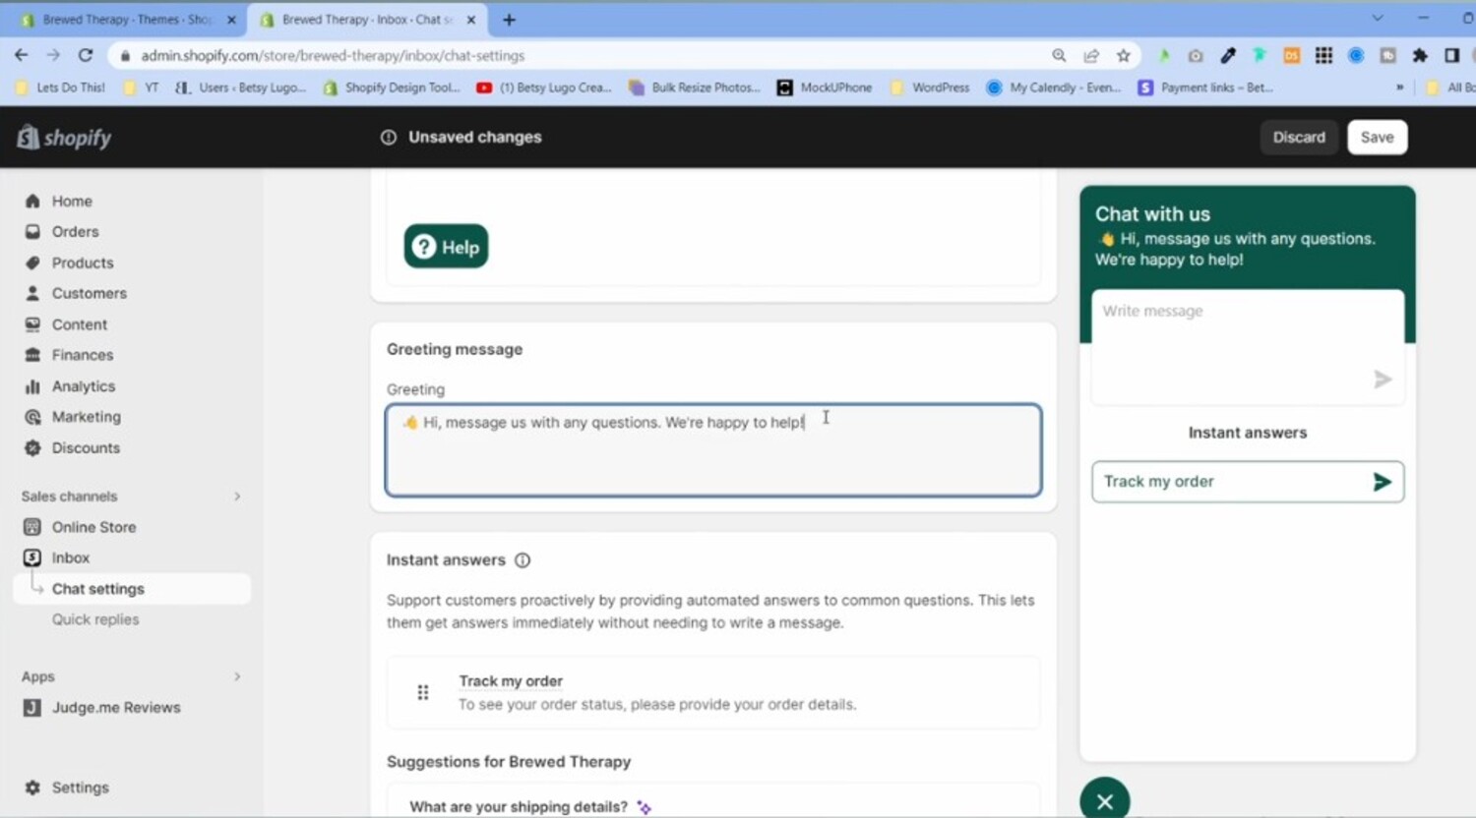This screenshot has width=1476, height=818.
Task: Open the Inbox sales channel
Action: pyautogui.click(x=71, y=557)
